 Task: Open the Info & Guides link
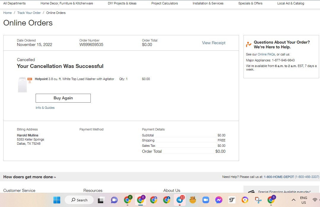(45, 108)
